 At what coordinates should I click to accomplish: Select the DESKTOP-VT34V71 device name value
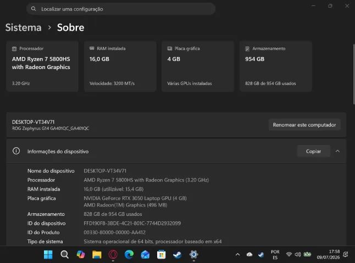click(x=105, y=171)
